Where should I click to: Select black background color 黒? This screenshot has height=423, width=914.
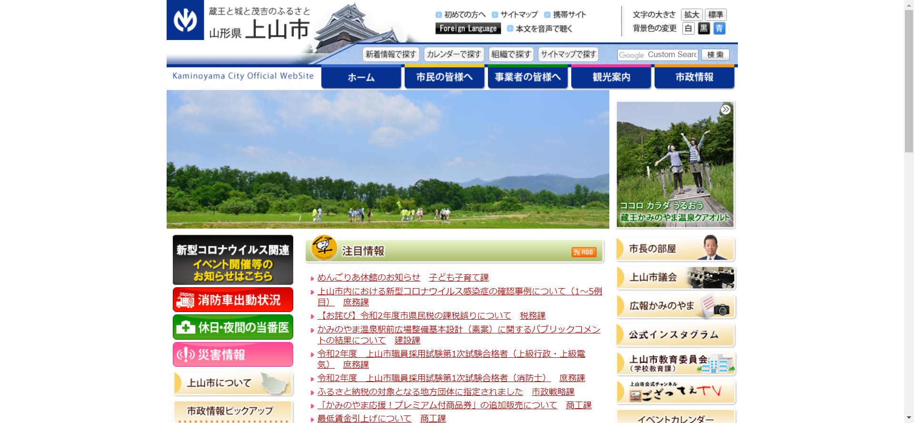[x=704, y=29]
